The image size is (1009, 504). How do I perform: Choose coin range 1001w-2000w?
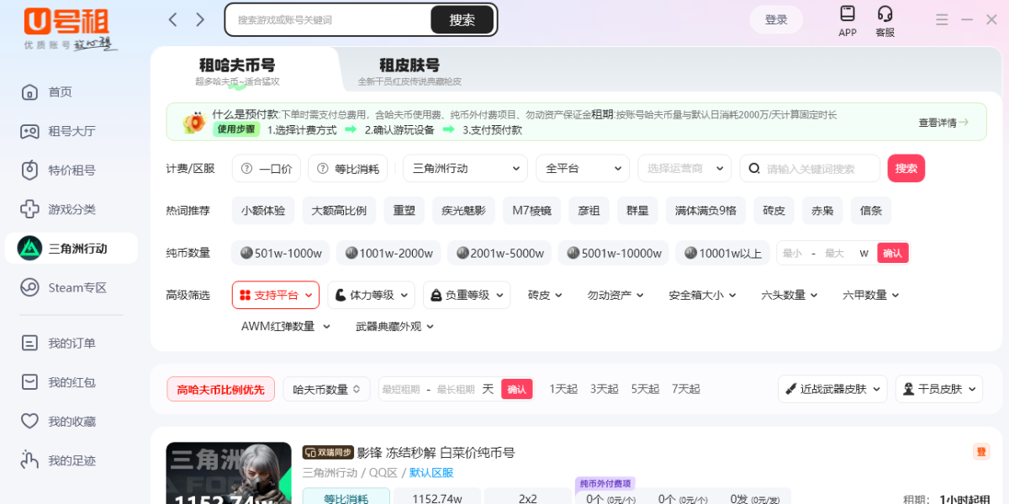388,253
